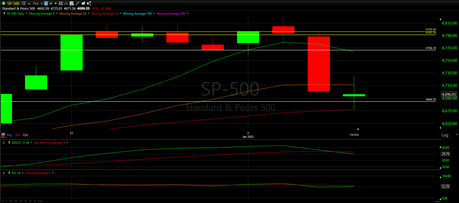Expand the RSI Moving Average 5 dropdown
Image resolution: width=459 pixels, height=203 pixels.
coord(53,173)
